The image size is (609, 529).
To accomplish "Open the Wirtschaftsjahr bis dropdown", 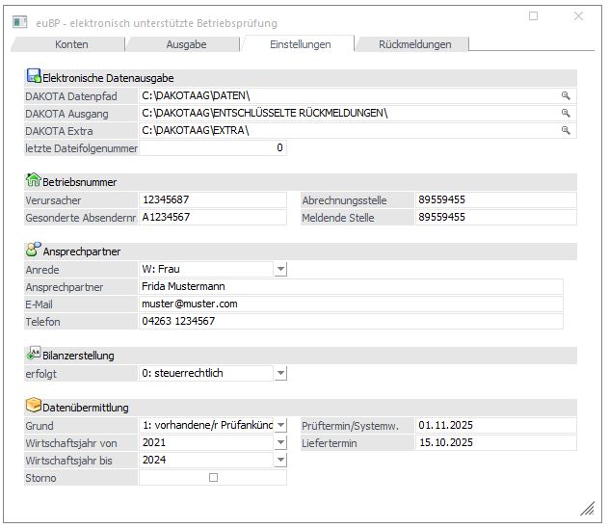I will [279, 461].
